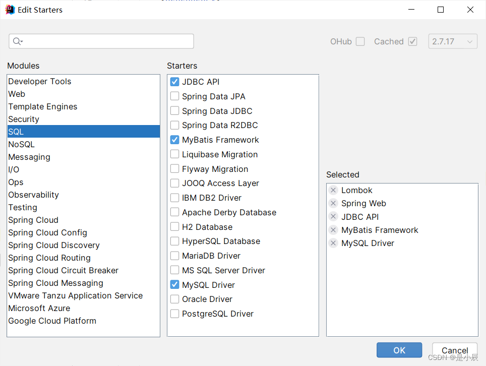Select the Developer Tools module
Viewport: 486px width, 366px height.
(83, 81)
